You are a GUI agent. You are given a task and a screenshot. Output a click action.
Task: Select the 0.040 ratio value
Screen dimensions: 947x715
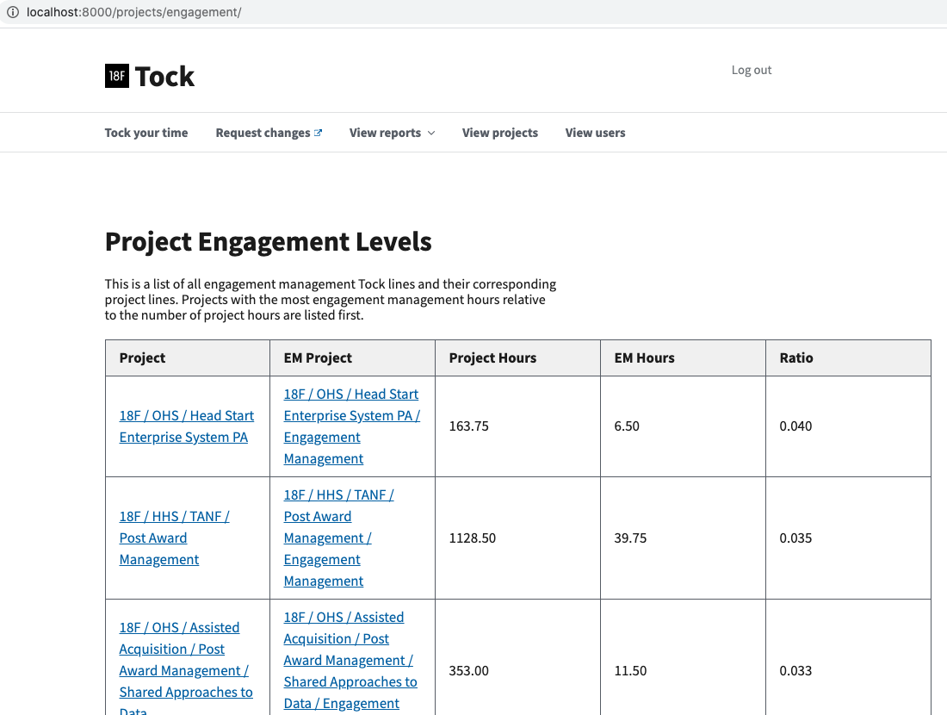(x=795, y=426)
